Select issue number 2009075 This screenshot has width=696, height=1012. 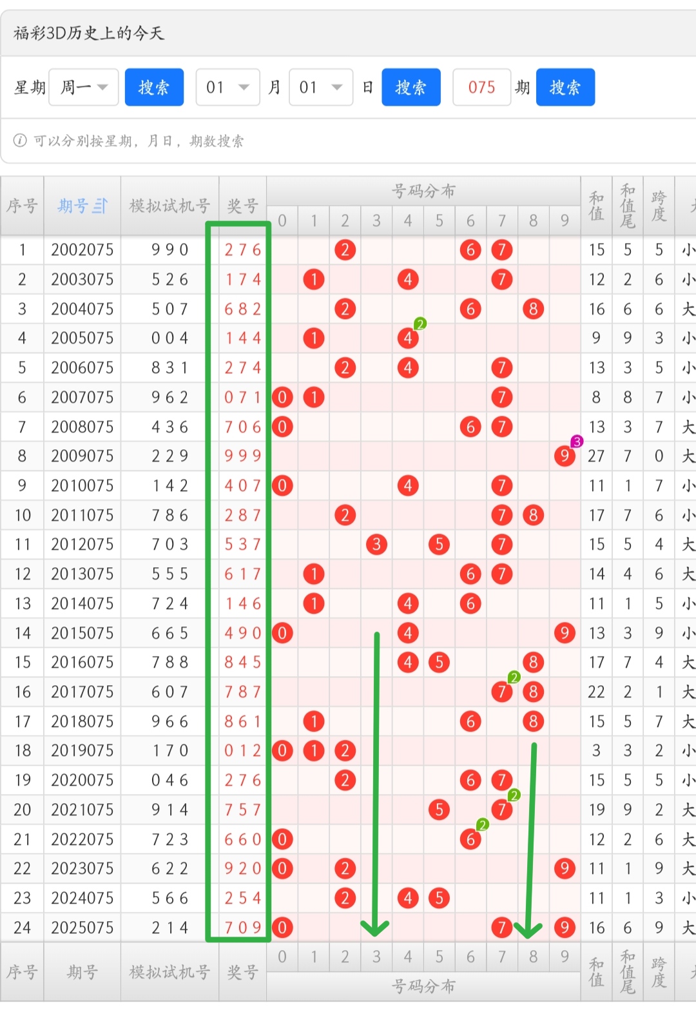tap(82, 456)
